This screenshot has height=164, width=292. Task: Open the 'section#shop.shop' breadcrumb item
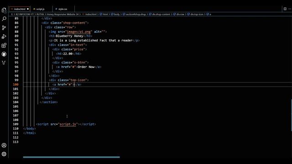coord(134,14)
